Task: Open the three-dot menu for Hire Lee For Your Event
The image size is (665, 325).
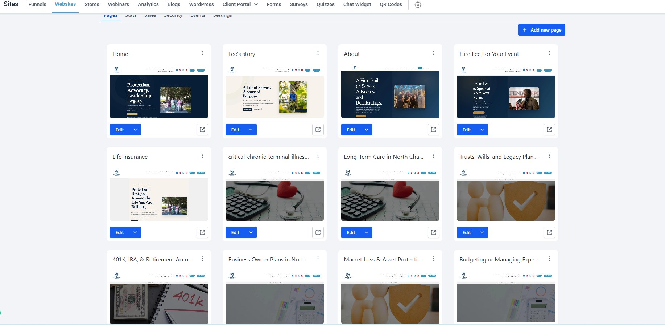Action: [x=549, y=53]
